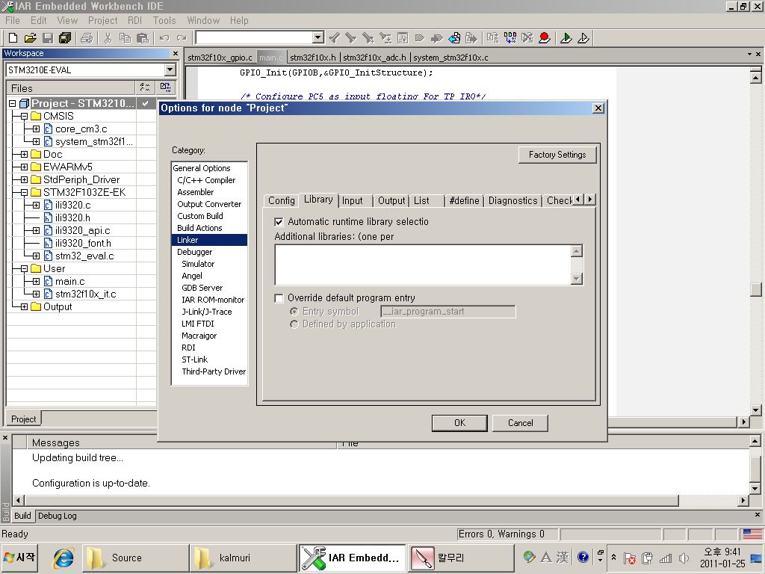The height and width of the screenshot is (574, 765).
Task: Open the stm32f10x_adc.h editor tab
Action: pyautogui.click(x=374, y=58)
